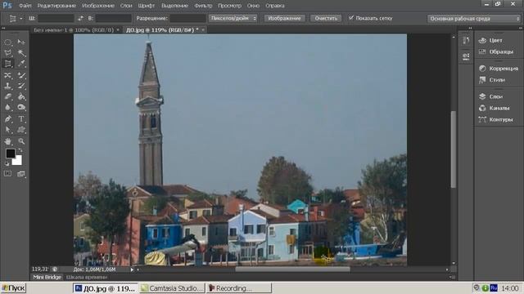Viewport: 524px width, 294px height.
Task: Select the Hand tool
Action: 7,141
